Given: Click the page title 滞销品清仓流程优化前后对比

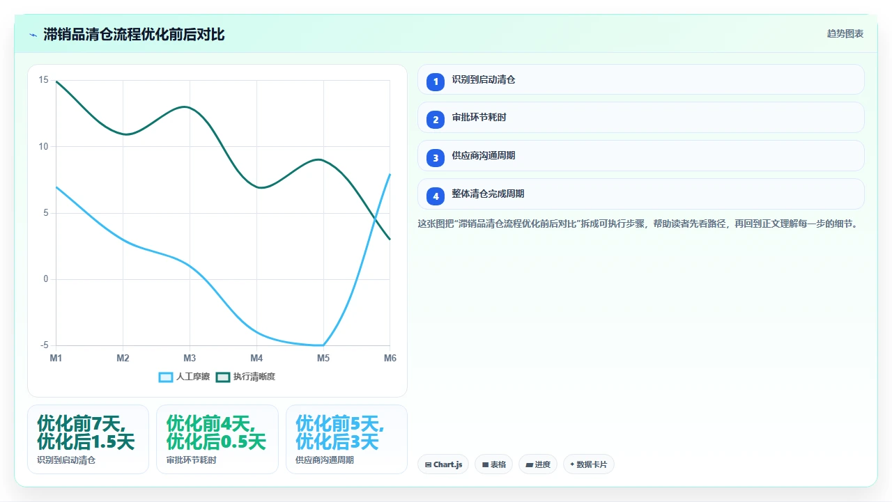Looking at the screenshot, I should pos(134,34).
